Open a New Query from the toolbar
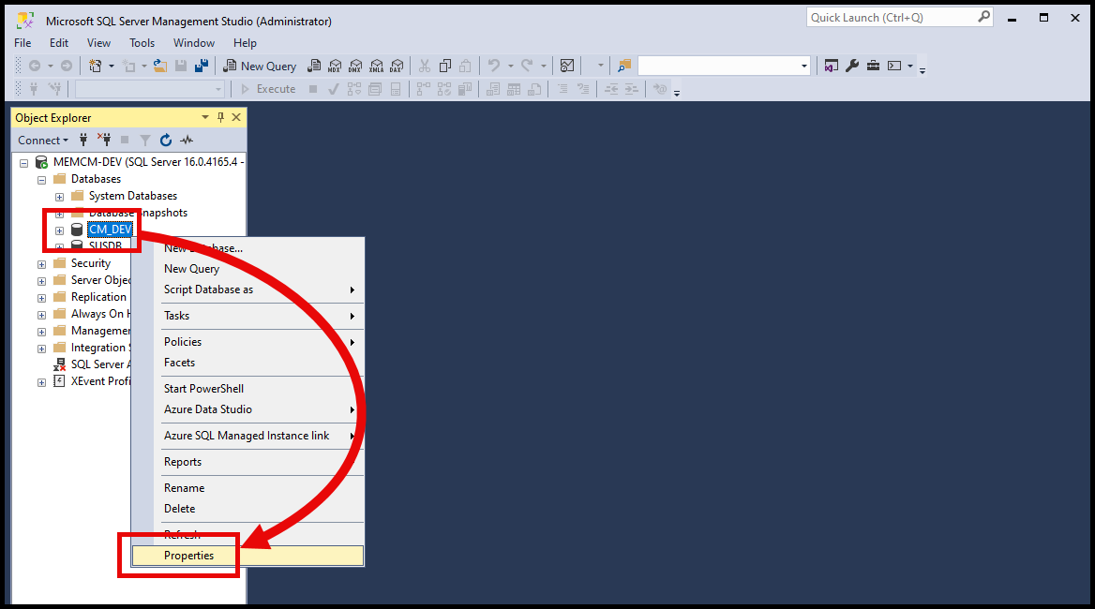 click(x=260, y=66)
